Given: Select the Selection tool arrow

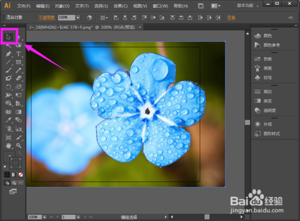Looking at the screenshot, I should click(8, 37).
